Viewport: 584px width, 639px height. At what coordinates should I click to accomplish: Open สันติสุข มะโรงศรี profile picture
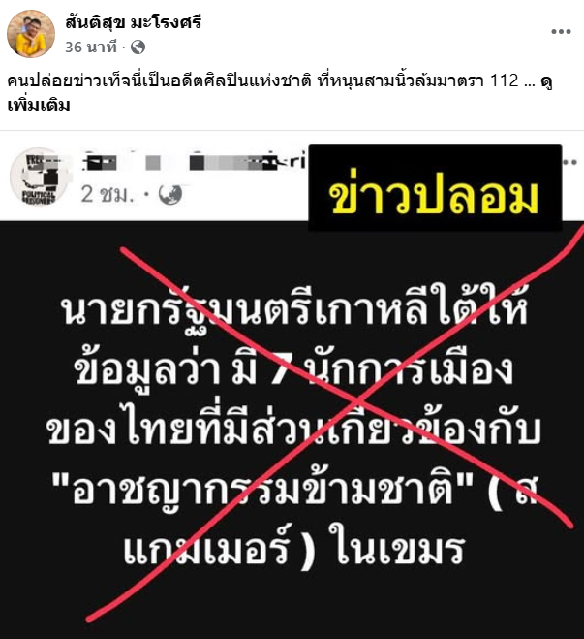coord(31,34)
